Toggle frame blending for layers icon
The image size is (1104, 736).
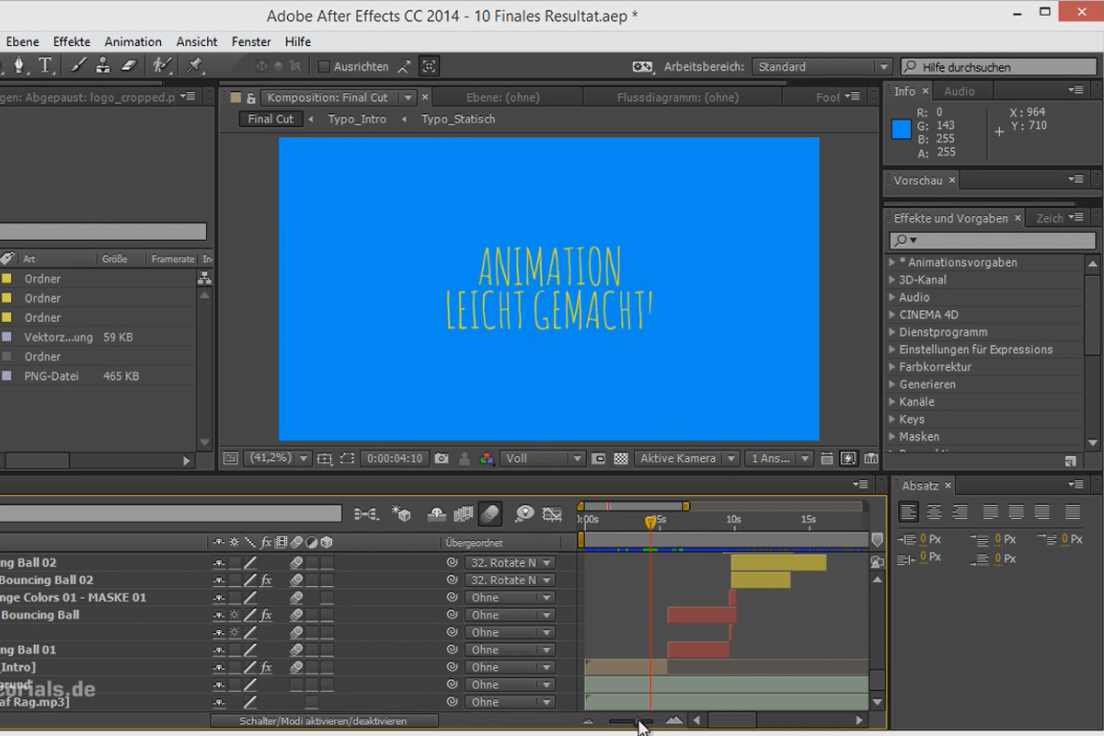click(x=463, y=513)
